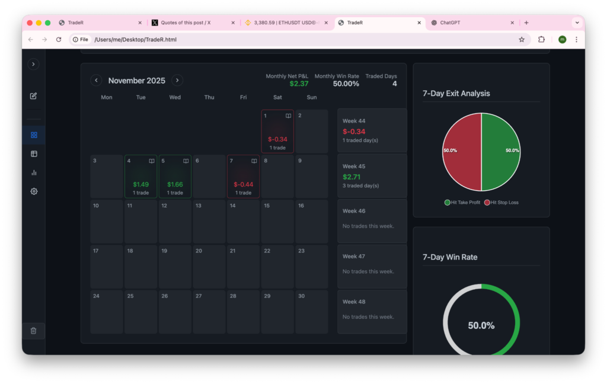Click the address bar showing TradeR.html path
Image resolution: width=607 pixels, height=384 pixels.
tap(296, 40)
